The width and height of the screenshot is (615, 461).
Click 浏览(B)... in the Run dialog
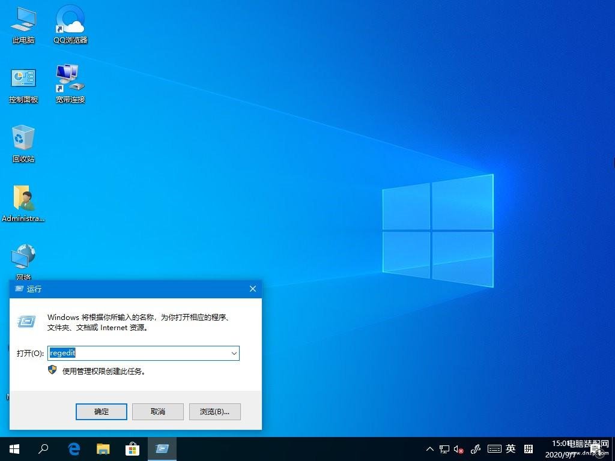(214, 411)
